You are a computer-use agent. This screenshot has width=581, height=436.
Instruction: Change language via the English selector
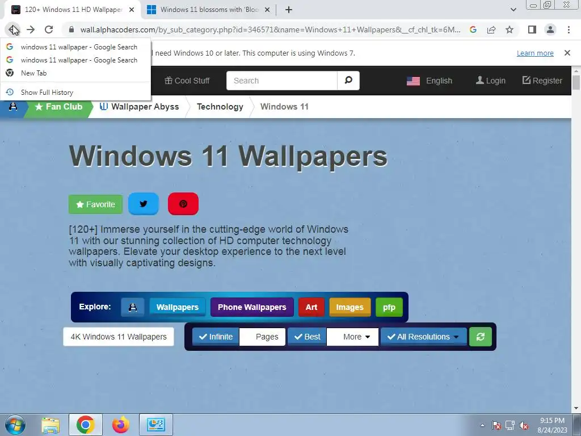coord(430,81)
